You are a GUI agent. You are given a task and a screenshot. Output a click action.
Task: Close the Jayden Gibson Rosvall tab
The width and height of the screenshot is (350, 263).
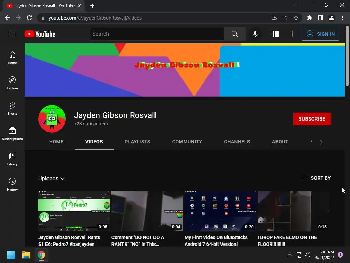click(79, 6)
